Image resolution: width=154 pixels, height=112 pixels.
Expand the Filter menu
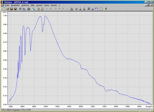click(x=33, y=5)
